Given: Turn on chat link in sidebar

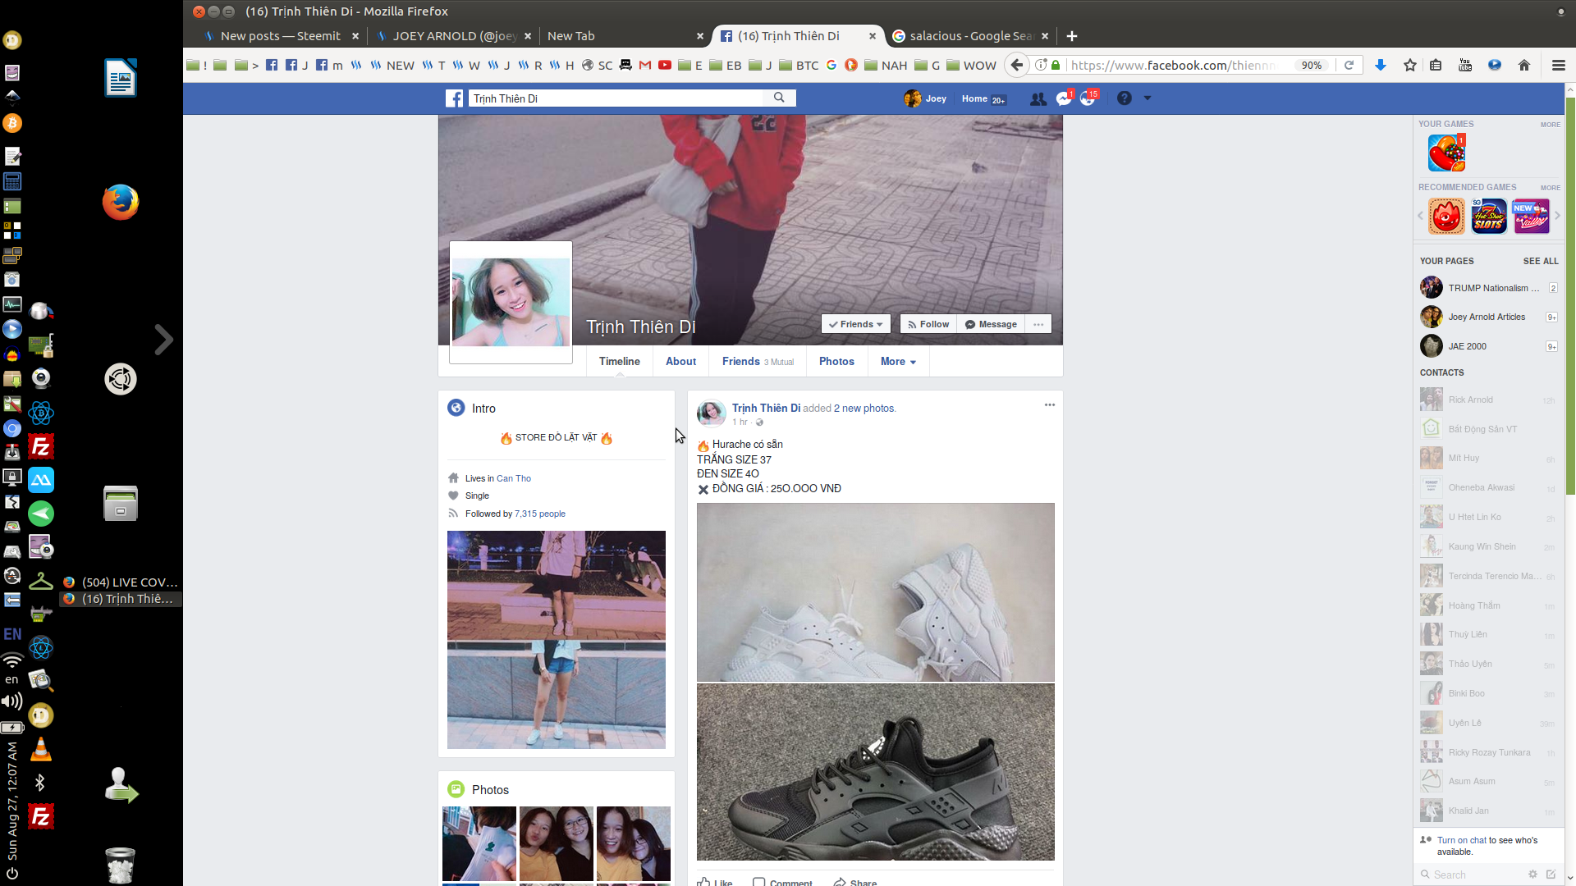Looking at the screenshot, I should pos(1461,840).
